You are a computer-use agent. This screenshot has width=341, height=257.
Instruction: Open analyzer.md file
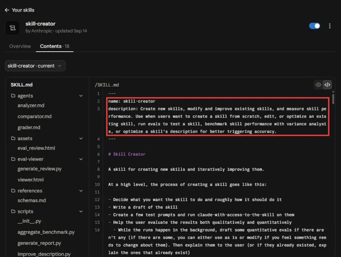pyautogui.click(x=31, y=105)
